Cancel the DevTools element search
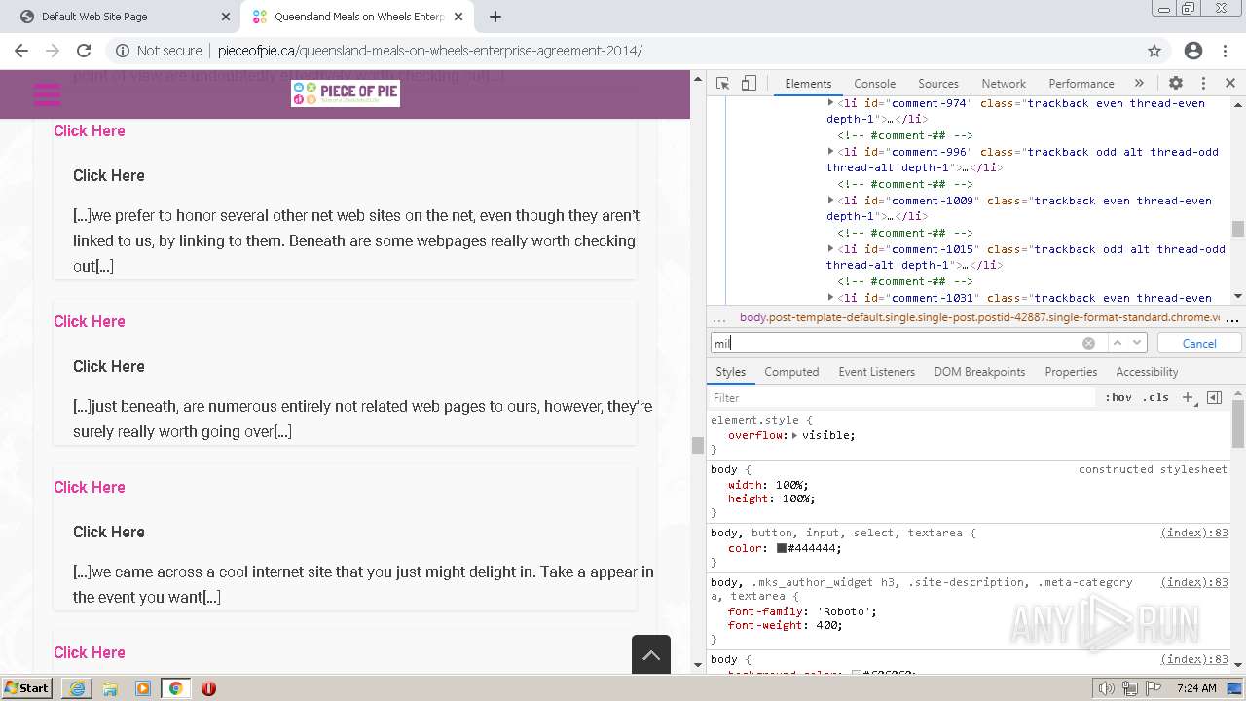The width and height of the screenshot is (1246, 701). coord(1199,343)
